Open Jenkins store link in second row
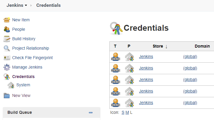The image size is (214, 120). (146, 68)
